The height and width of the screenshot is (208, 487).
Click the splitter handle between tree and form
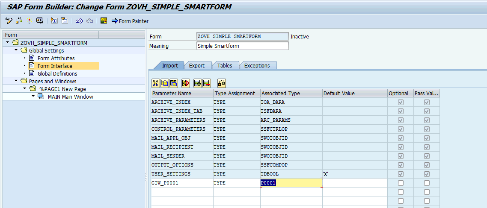146,177
